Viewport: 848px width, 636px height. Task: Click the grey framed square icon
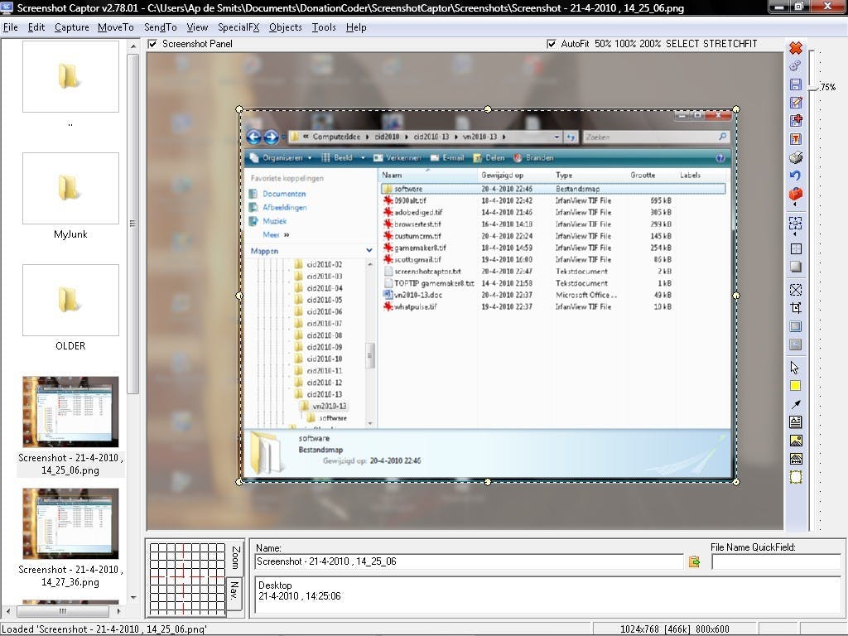point(796,344)
